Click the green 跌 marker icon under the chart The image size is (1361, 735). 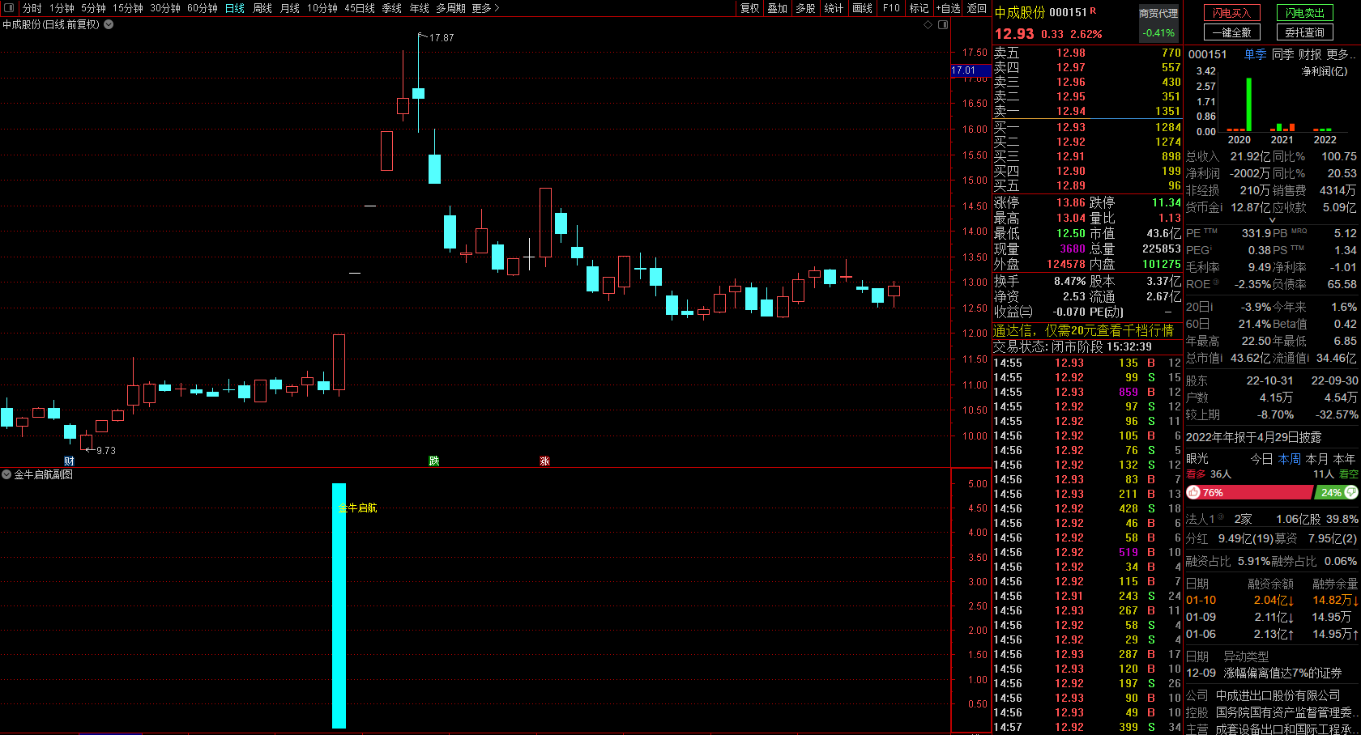click(434, 461)
